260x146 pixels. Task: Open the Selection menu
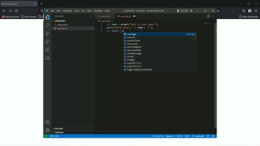pyautogui.click(x=67, y=11)
